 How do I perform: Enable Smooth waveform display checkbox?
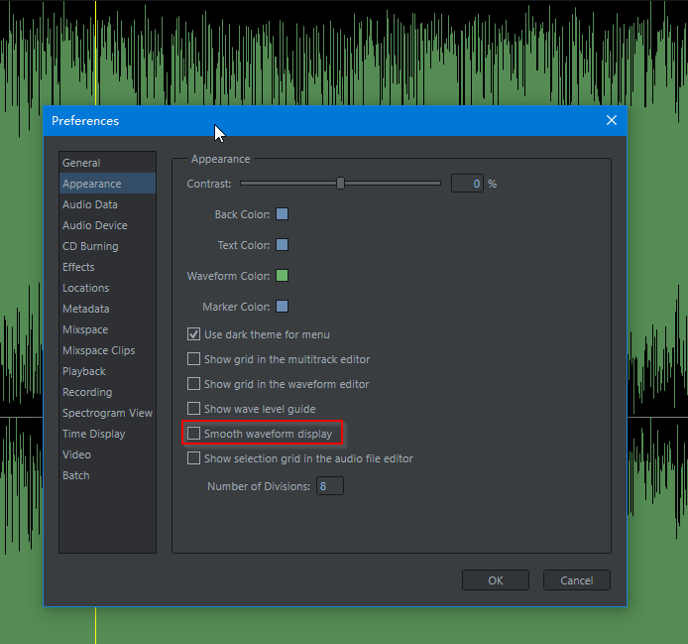click(194, 434)
